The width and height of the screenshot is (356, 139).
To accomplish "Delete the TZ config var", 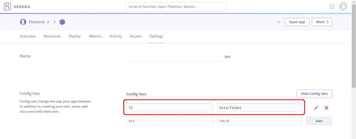I will (326, 108).
